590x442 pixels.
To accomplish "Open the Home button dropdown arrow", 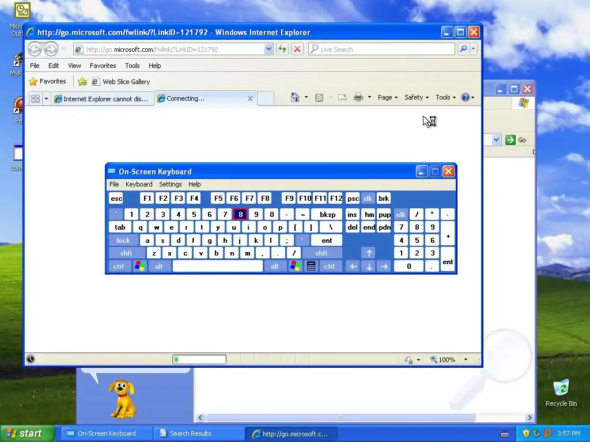I will tap(306, 97).
